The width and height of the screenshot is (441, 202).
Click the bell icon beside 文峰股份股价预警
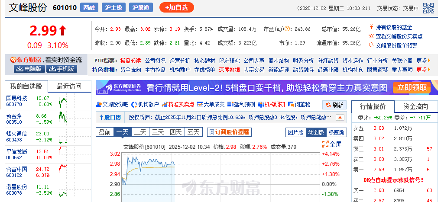point(371,45)
